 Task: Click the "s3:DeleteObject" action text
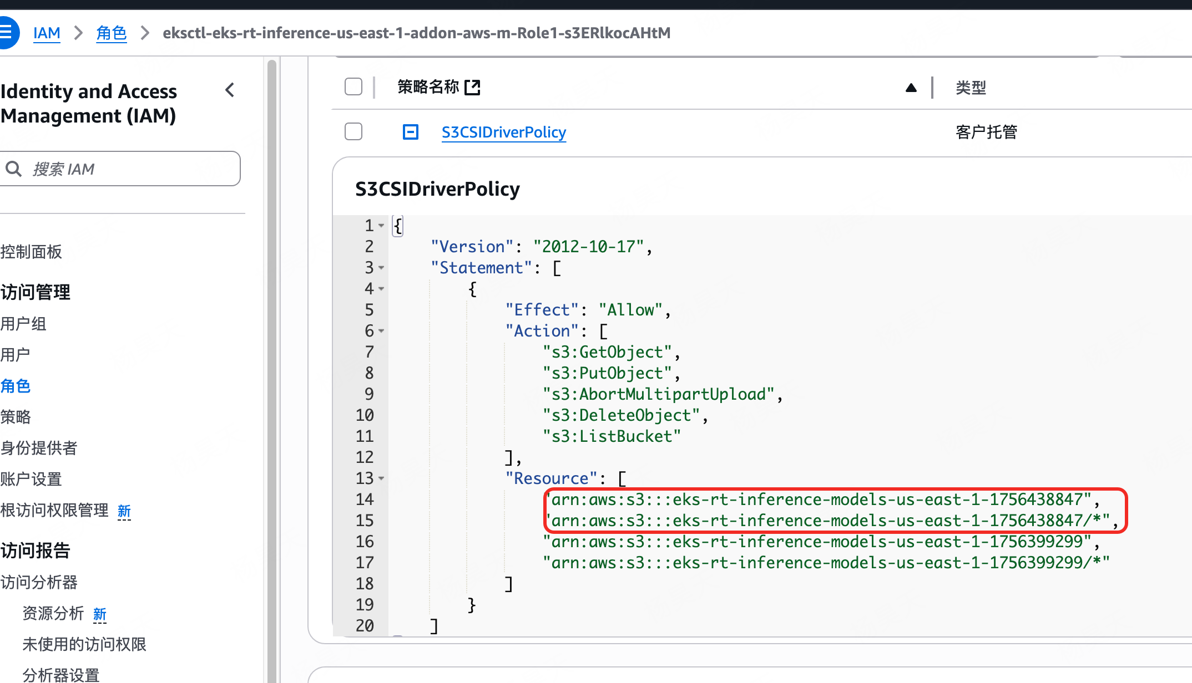click(622, 415)
